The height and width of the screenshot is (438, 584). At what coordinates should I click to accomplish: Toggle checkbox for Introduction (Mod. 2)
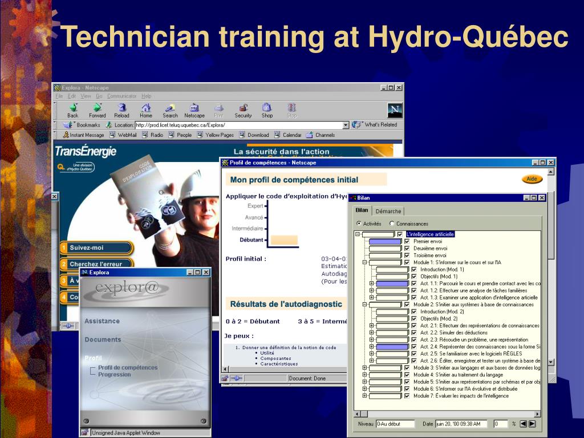(x=414, y=311)
